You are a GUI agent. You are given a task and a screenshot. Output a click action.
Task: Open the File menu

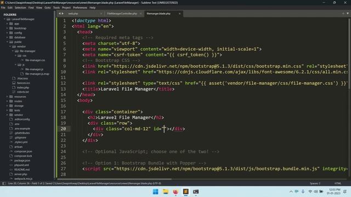pos(3,8)
